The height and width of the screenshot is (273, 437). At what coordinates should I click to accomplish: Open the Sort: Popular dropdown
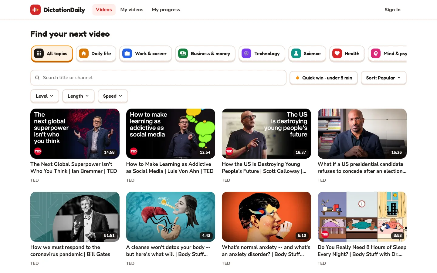(384, 78)
